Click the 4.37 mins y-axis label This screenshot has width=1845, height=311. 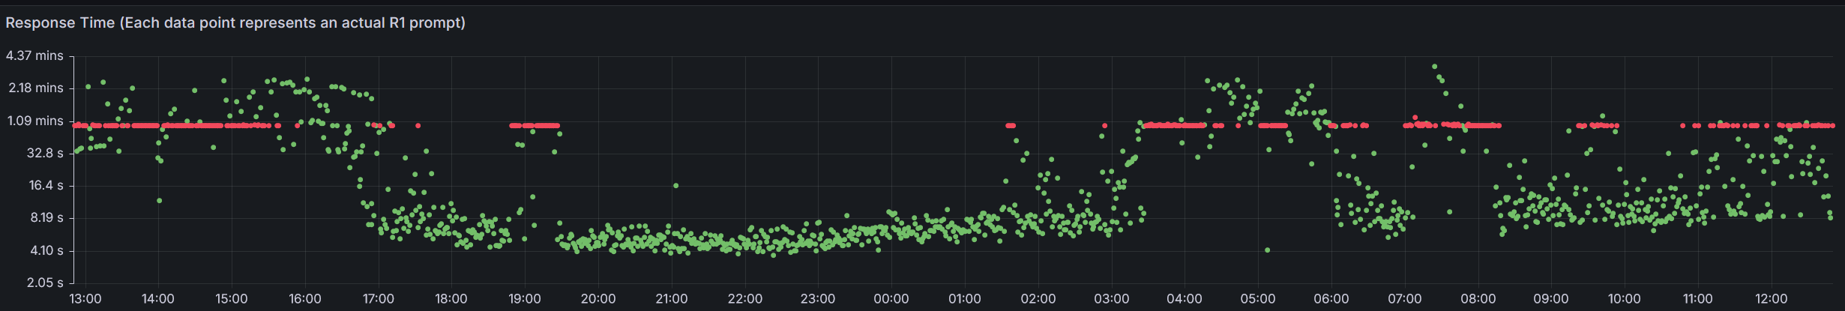point(34,55)
